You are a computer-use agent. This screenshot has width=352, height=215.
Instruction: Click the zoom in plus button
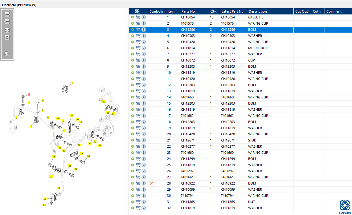click(7, 14)
